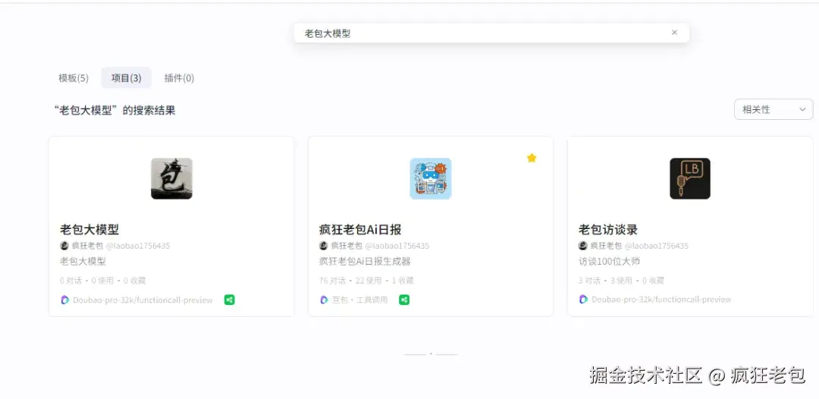The height and width of the screenshot is (399, 819).
Task: Click the “老包大模型”的搜索结果 heading
Action: (115, 110)
